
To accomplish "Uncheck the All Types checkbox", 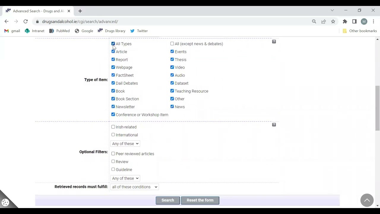I will (x=113, y=44).
